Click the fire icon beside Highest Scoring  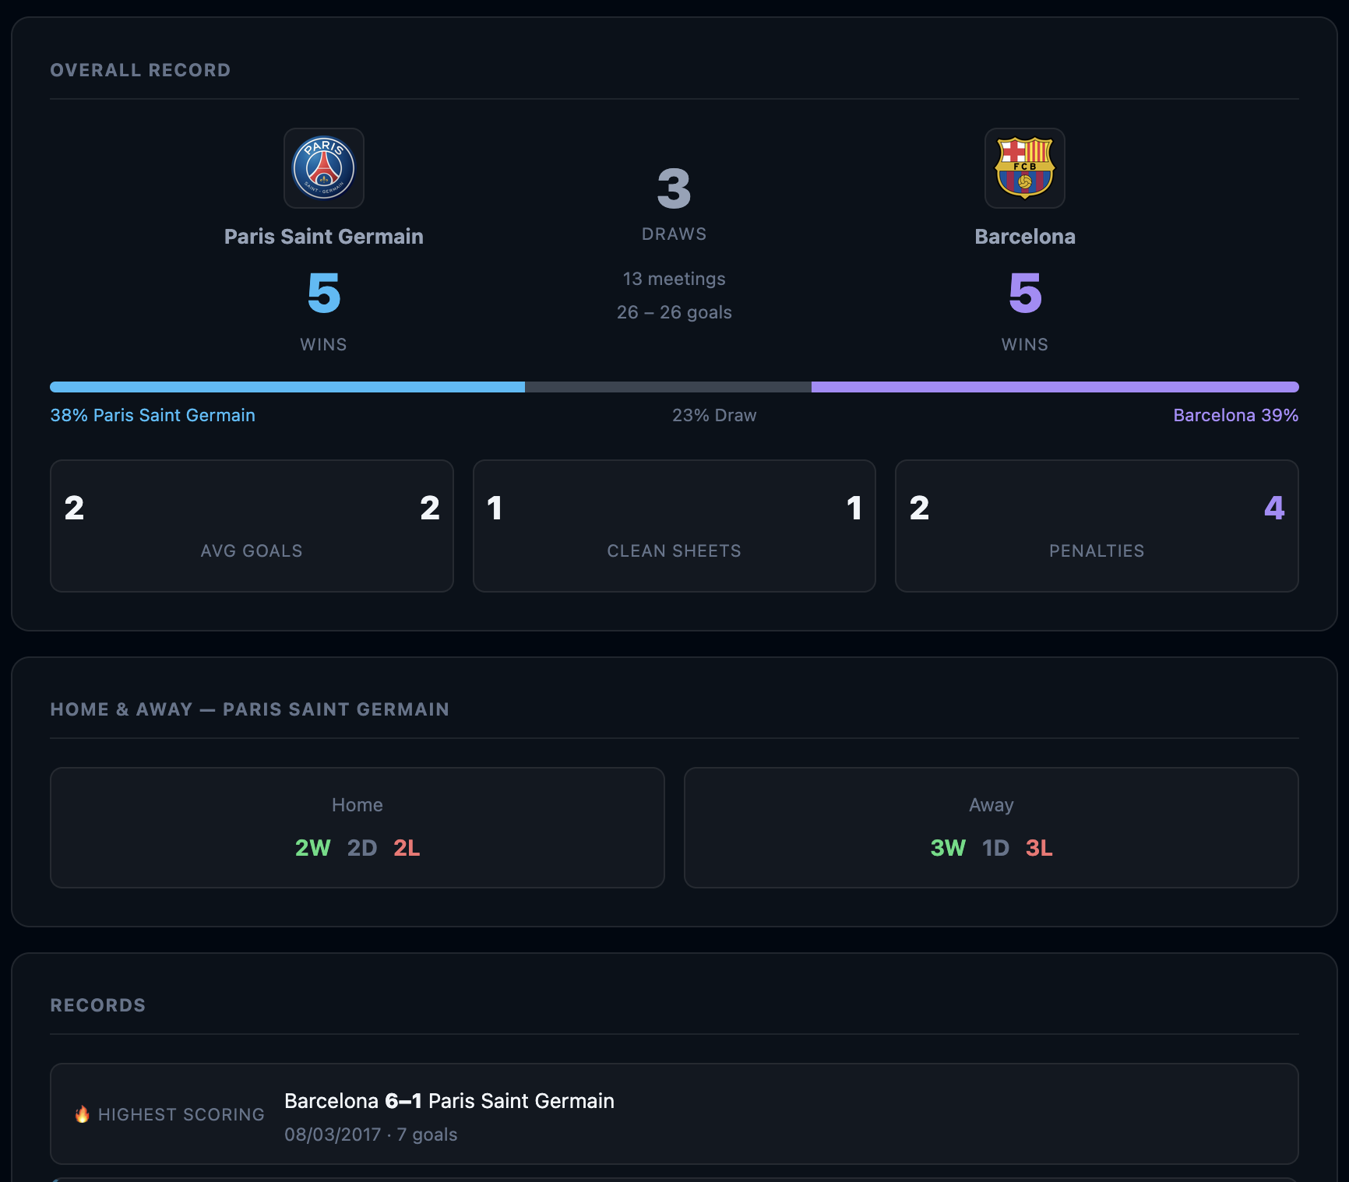(82, 1114)
